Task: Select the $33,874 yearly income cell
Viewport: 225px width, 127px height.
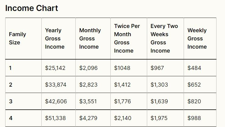Action: (x=56, y=85)
